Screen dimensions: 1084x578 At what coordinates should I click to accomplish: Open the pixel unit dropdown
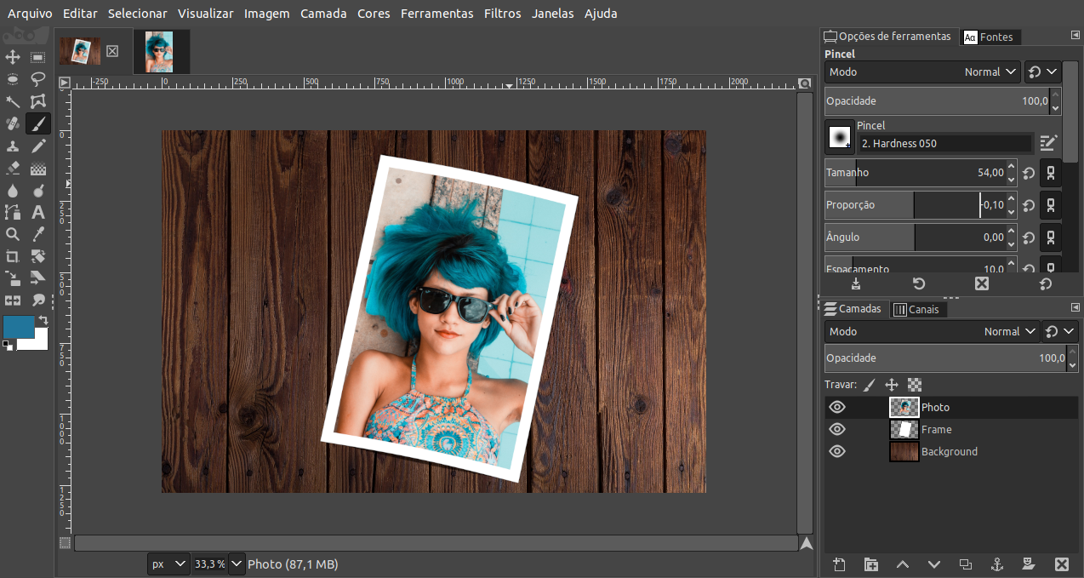coord(168,564)
